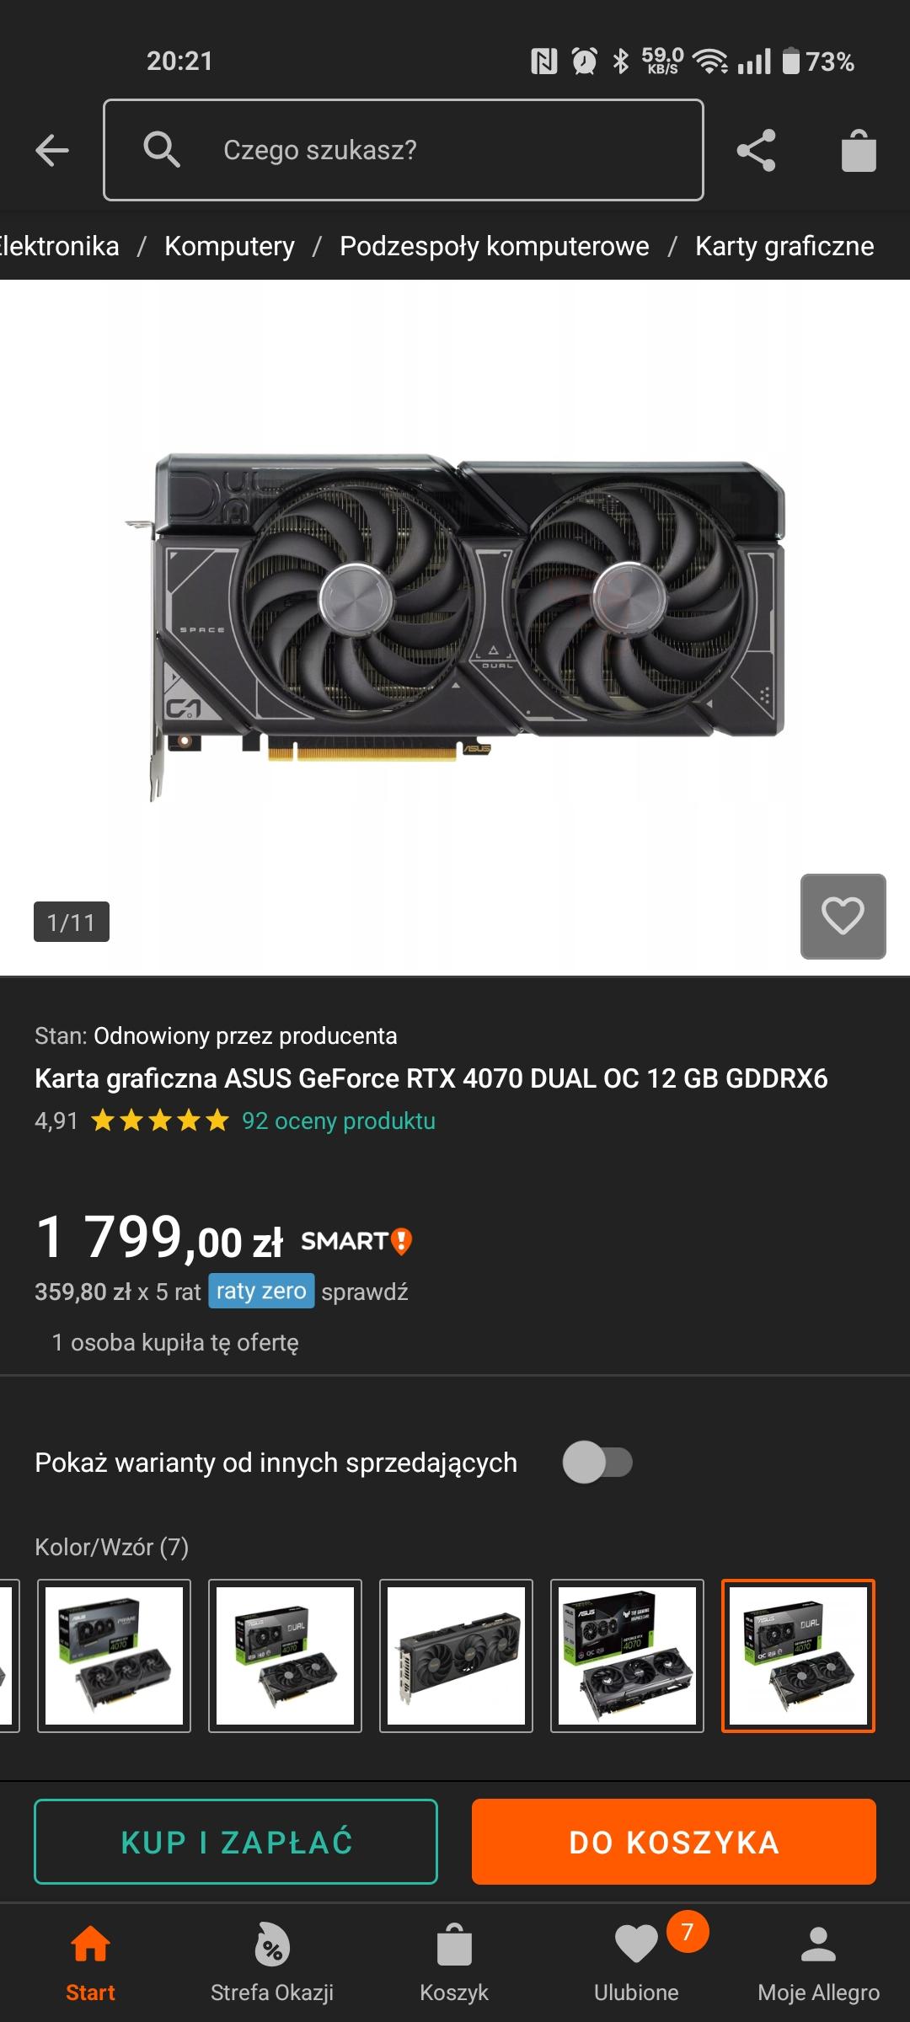Open Koszyk in bottom navigation
The width and height of the screenshot is (910, 2022).
(x=454, y=1962)
